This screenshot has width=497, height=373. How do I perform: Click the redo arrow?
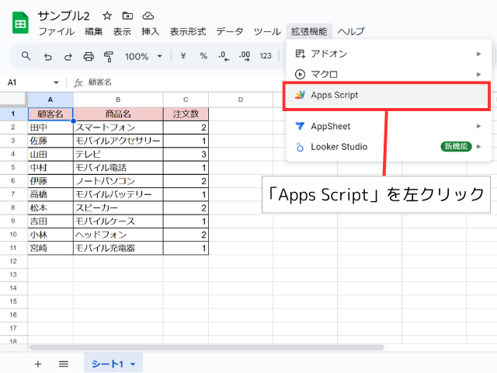[68, 57]
